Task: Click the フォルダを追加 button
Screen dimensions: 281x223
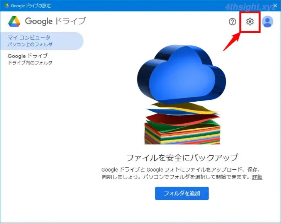Action: (182, 193)
